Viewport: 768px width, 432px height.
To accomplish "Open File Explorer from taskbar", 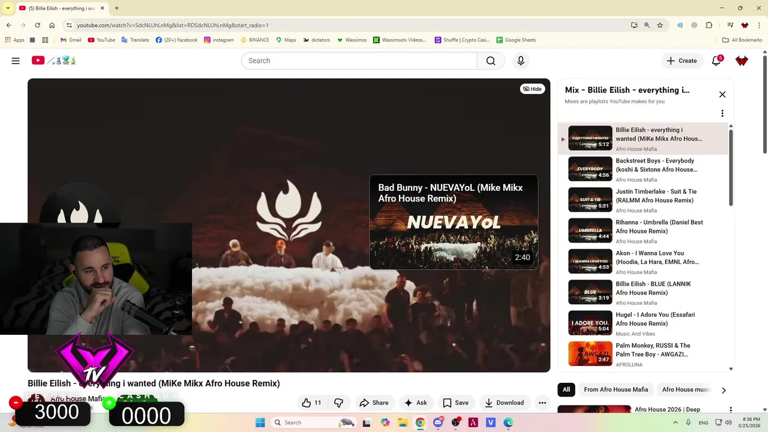I will [x=403, y=422].
